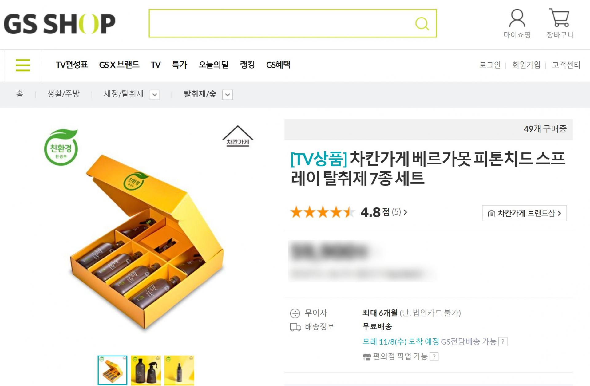Go to the 랭킹 menu item
Image resolution: width=590 pixels, height=386 pixels.
click(x=247, y=65)
